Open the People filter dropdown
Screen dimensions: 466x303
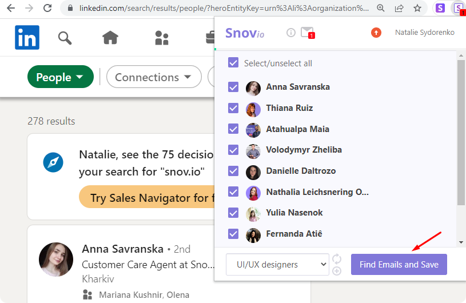click(61, 77)
